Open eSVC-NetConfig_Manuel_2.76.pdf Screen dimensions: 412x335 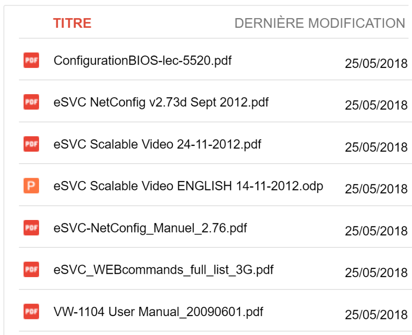click(x=150, y=228)
